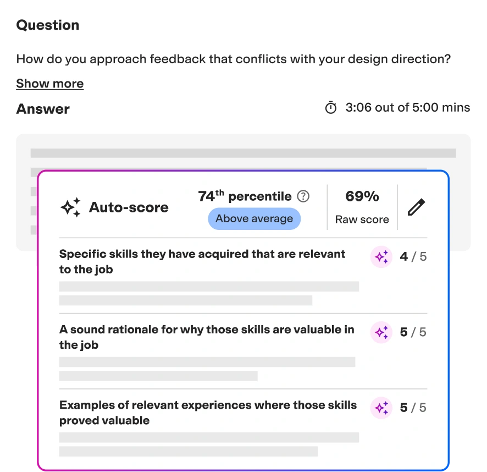Viewport: 487px width, 472px height.
Task: Click the pencil edit icon in Auto-score
Action: (x=416, y=207)
